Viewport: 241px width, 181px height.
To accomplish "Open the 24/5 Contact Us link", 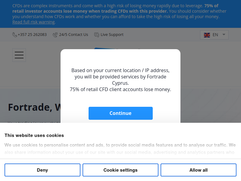I will coord(74,35).
